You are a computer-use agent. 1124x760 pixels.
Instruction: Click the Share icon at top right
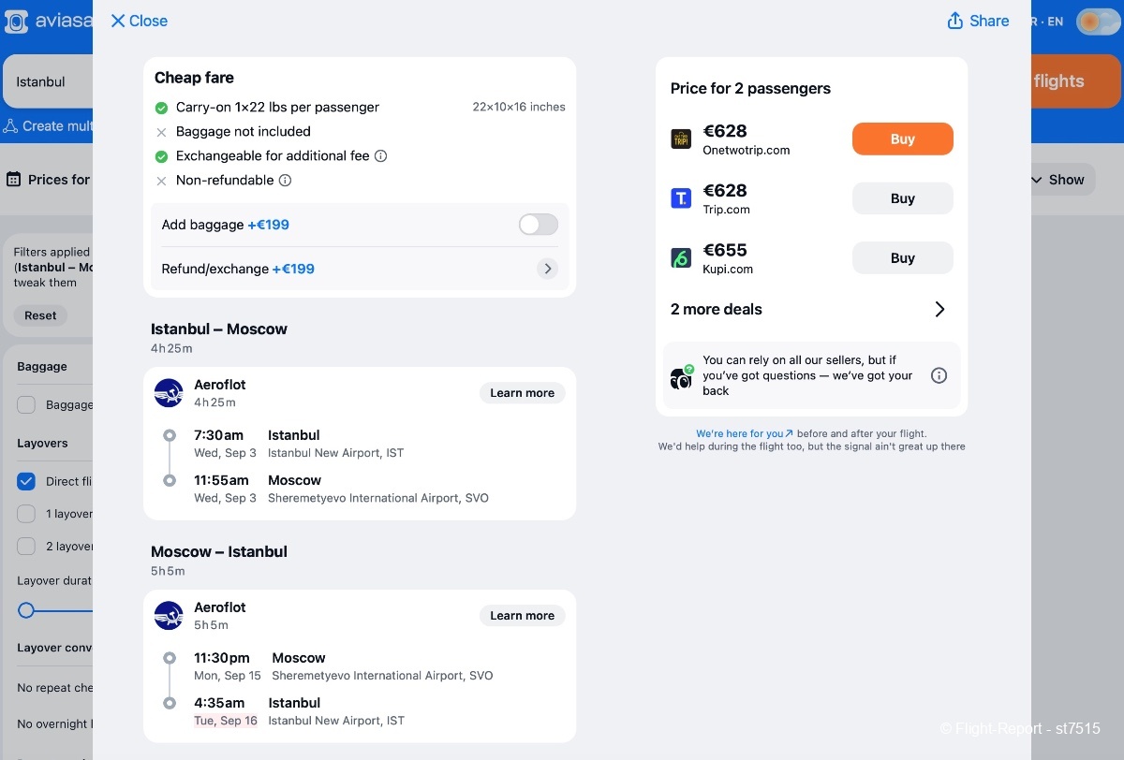coord(954,21)
